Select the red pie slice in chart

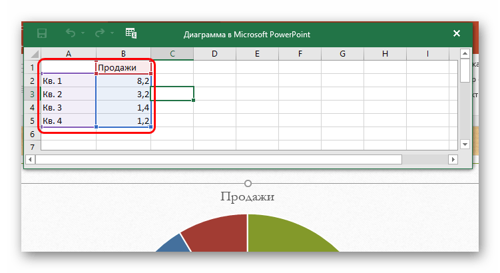(x=220, y=234)
